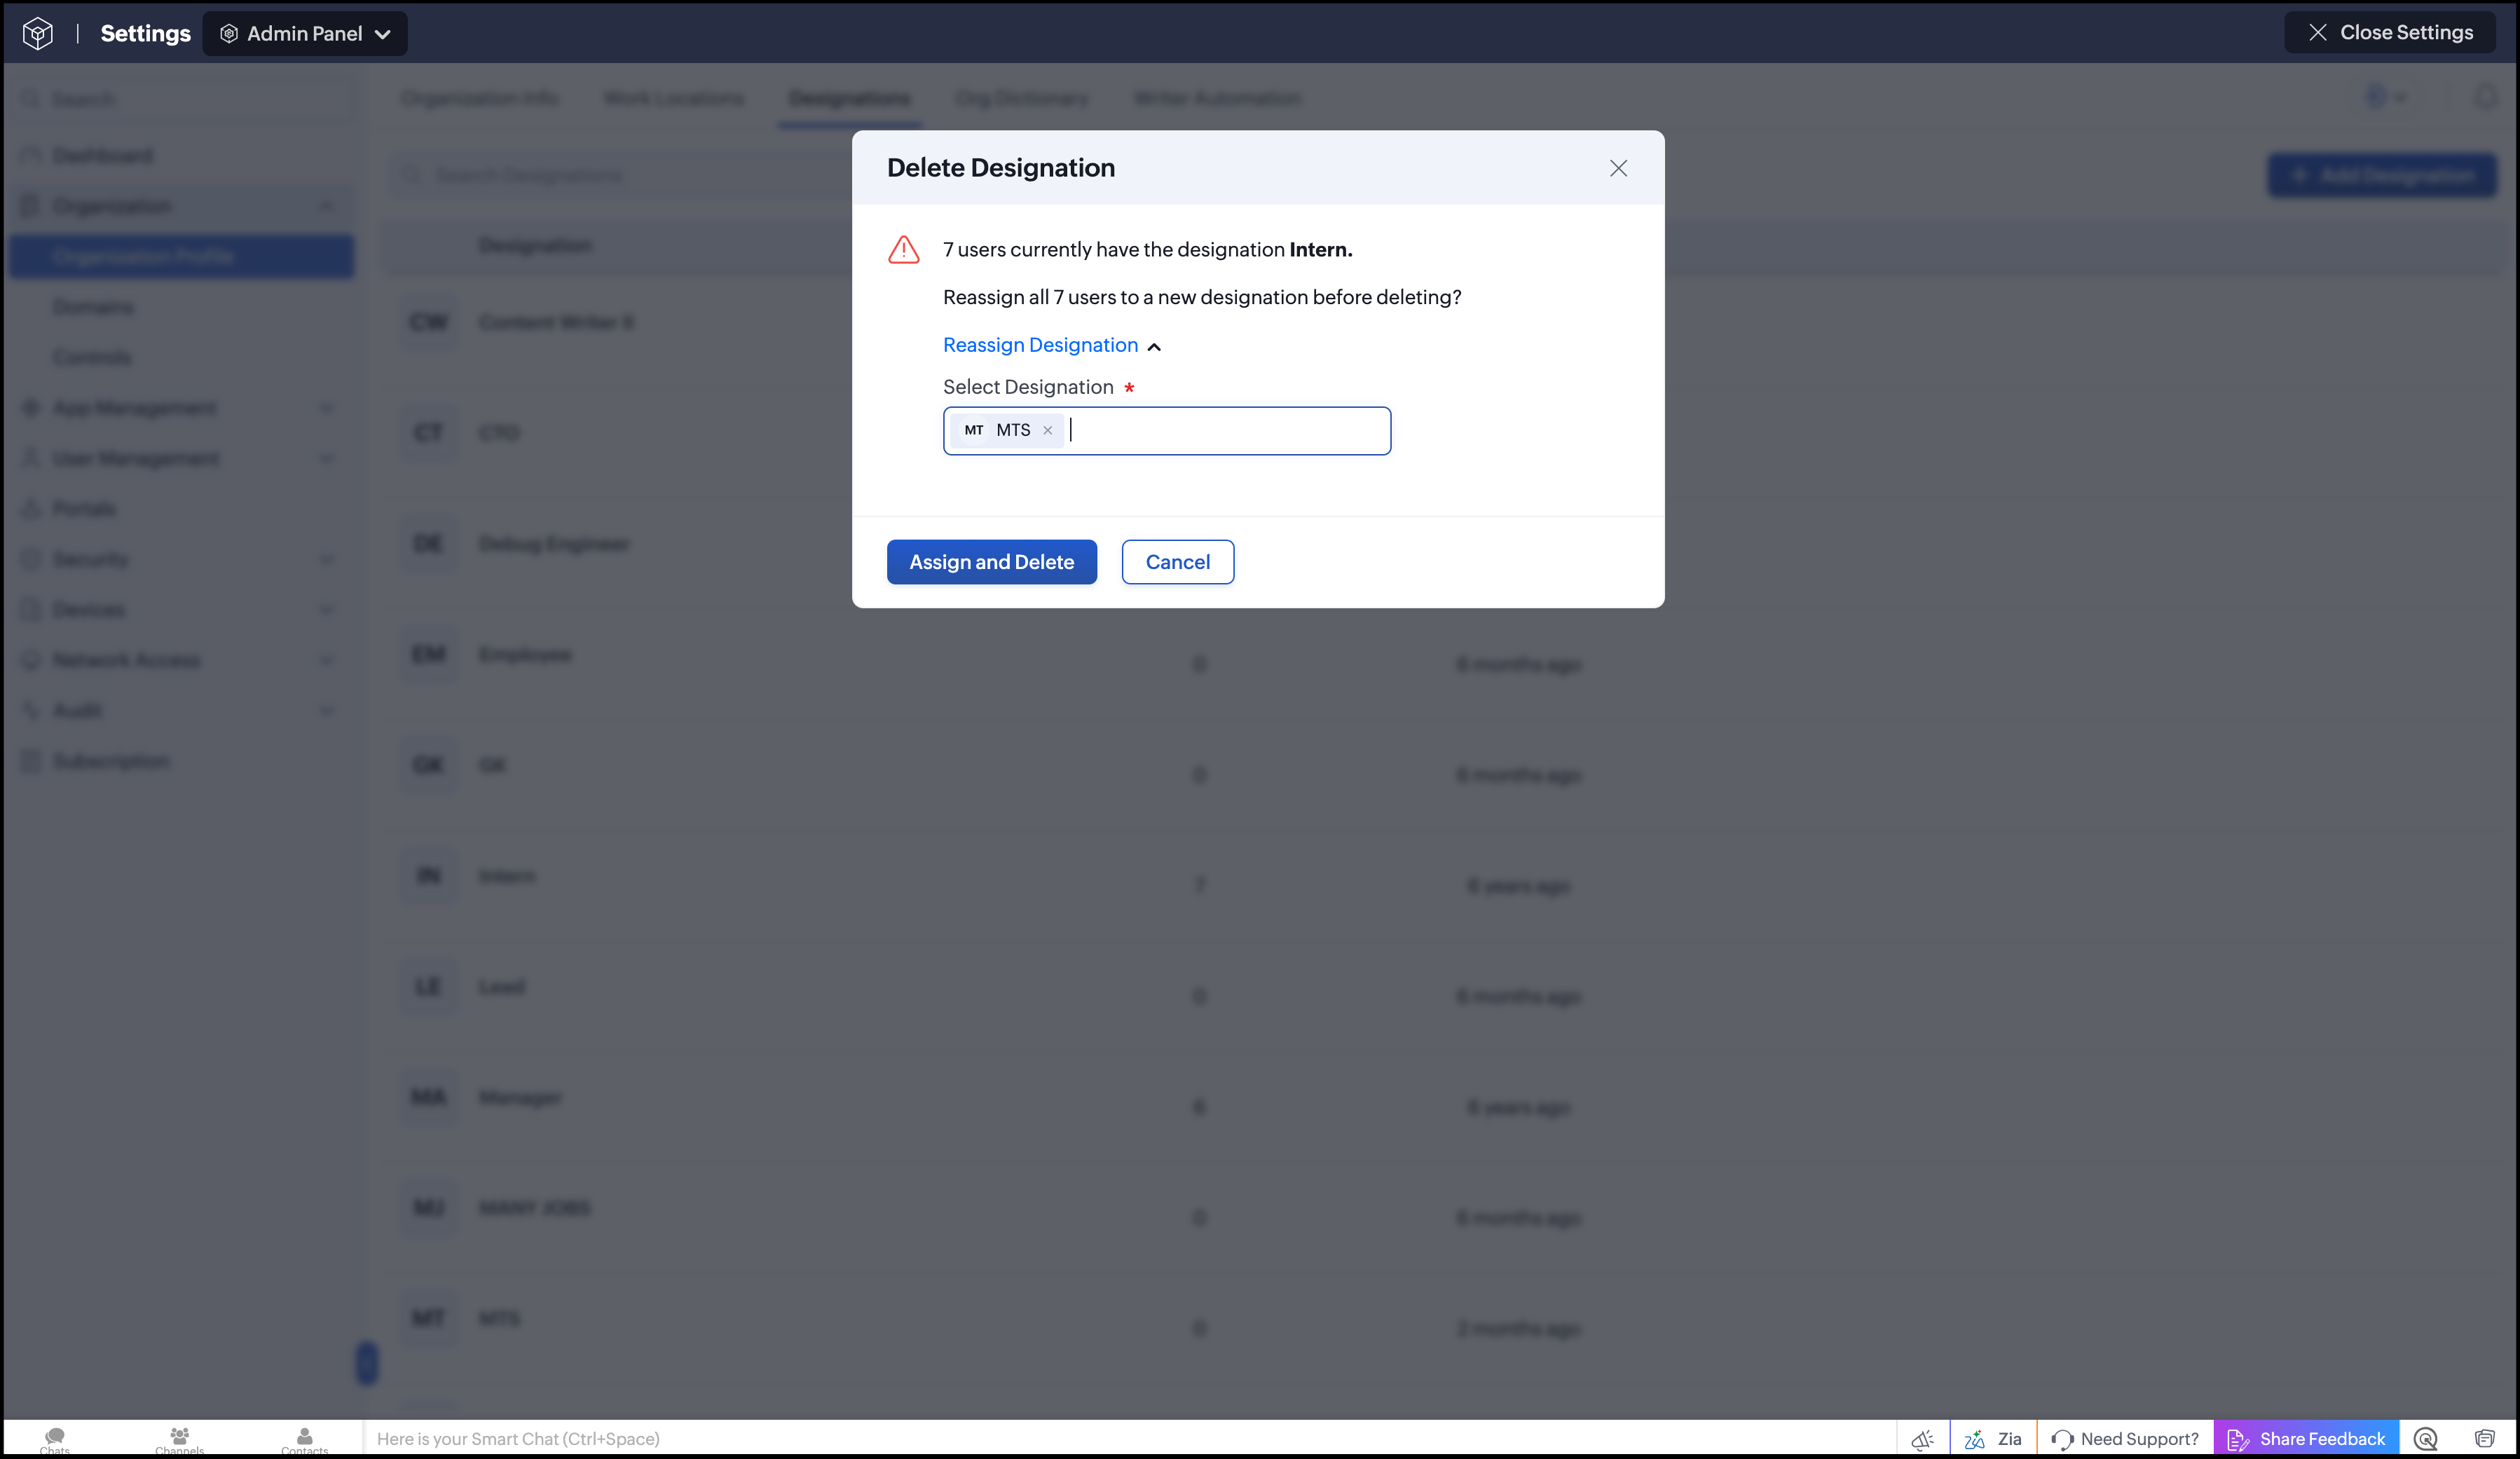Screen dimensions: 2520x1459
Task: Expand Network Access in the sidebar
Action: coord(181,660)
